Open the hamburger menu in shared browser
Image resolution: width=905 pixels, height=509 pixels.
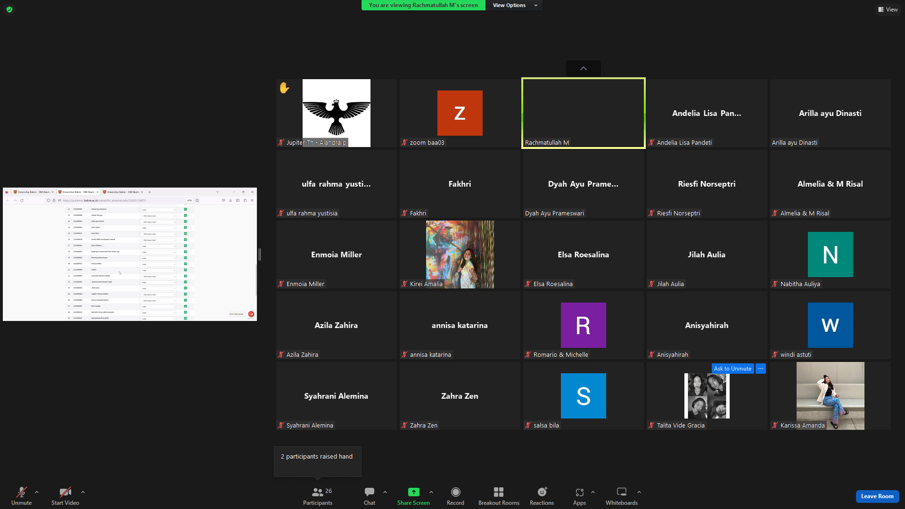pyautogui.click(x=252, y=200)
